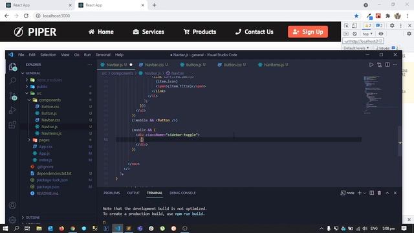Image resolution: width=414 pixels, height=233 pixels.
Task: Clear the DevTools console
Action: click(354, 34)
